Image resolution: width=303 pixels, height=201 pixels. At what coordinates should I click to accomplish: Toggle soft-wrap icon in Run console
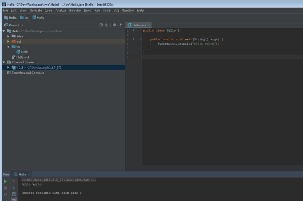click(x=14, y=194)
